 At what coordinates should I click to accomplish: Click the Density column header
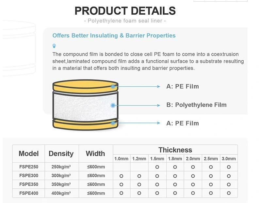click(x=61, y=153)
